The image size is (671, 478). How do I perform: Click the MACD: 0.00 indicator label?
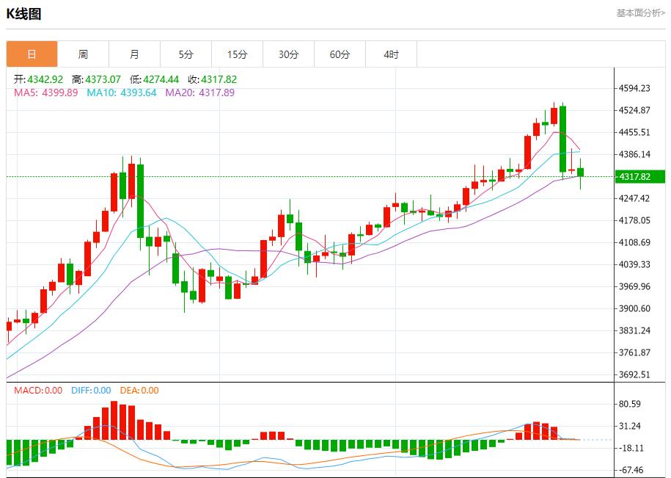coord(38,391)
